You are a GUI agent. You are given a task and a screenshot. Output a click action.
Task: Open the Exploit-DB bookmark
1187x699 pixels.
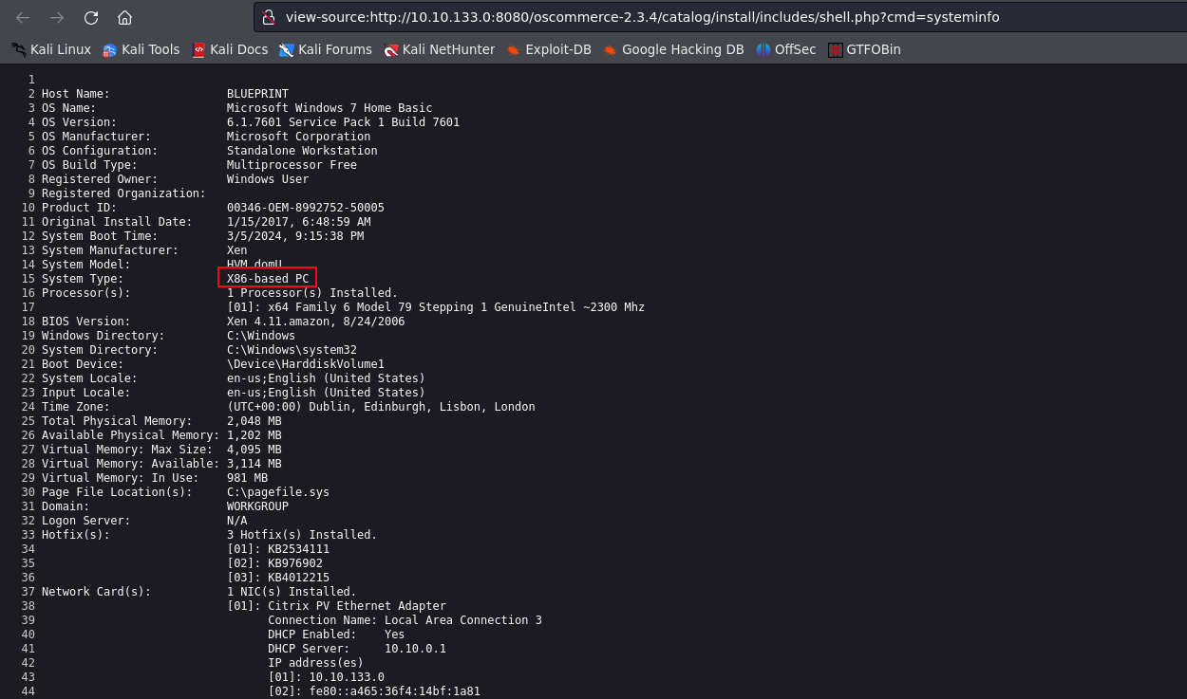point(549,49)
